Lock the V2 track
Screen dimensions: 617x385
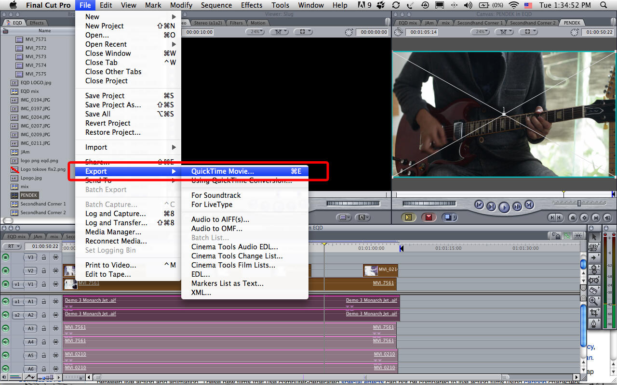click(44, 271)
